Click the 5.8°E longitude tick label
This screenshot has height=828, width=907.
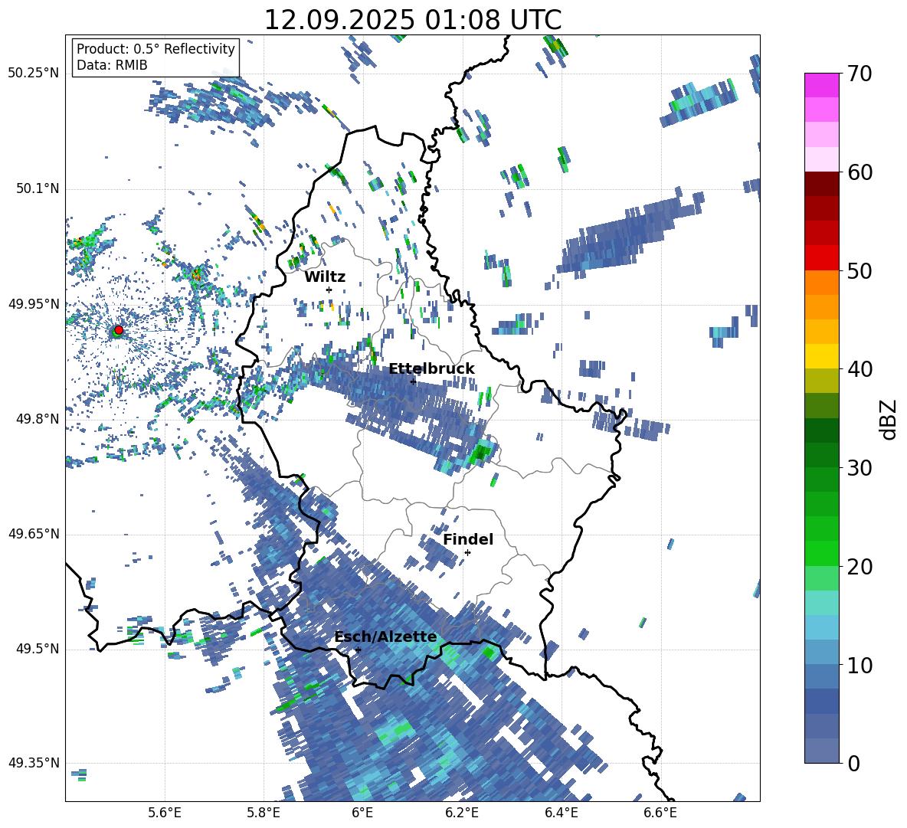[264, 813]
